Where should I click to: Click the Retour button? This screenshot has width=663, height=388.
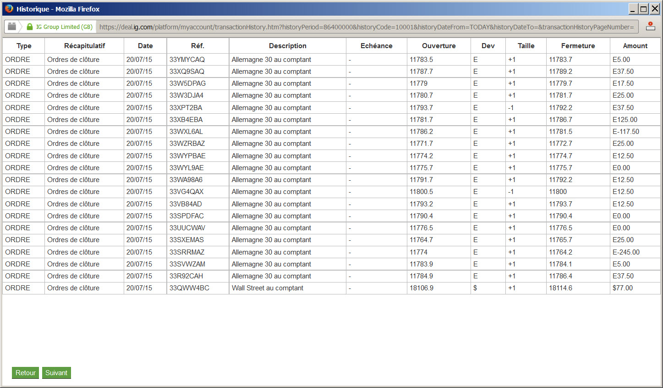26,373
